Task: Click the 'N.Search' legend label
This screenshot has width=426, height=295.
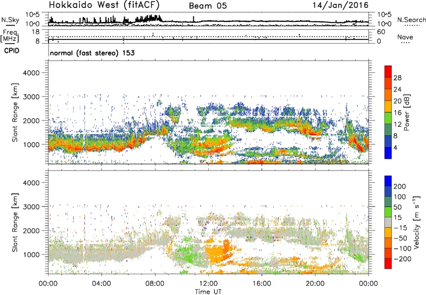Action: coord(411,20)
